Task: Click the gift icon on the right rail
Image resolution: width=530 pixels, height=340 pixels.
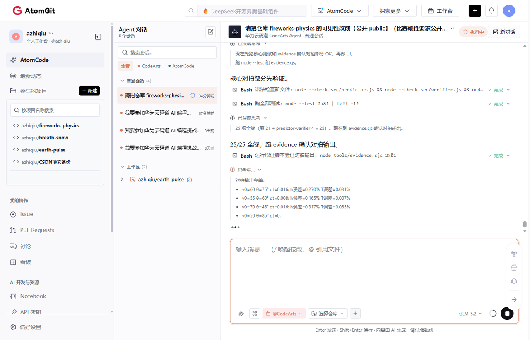Action: [x=514, y=267]
